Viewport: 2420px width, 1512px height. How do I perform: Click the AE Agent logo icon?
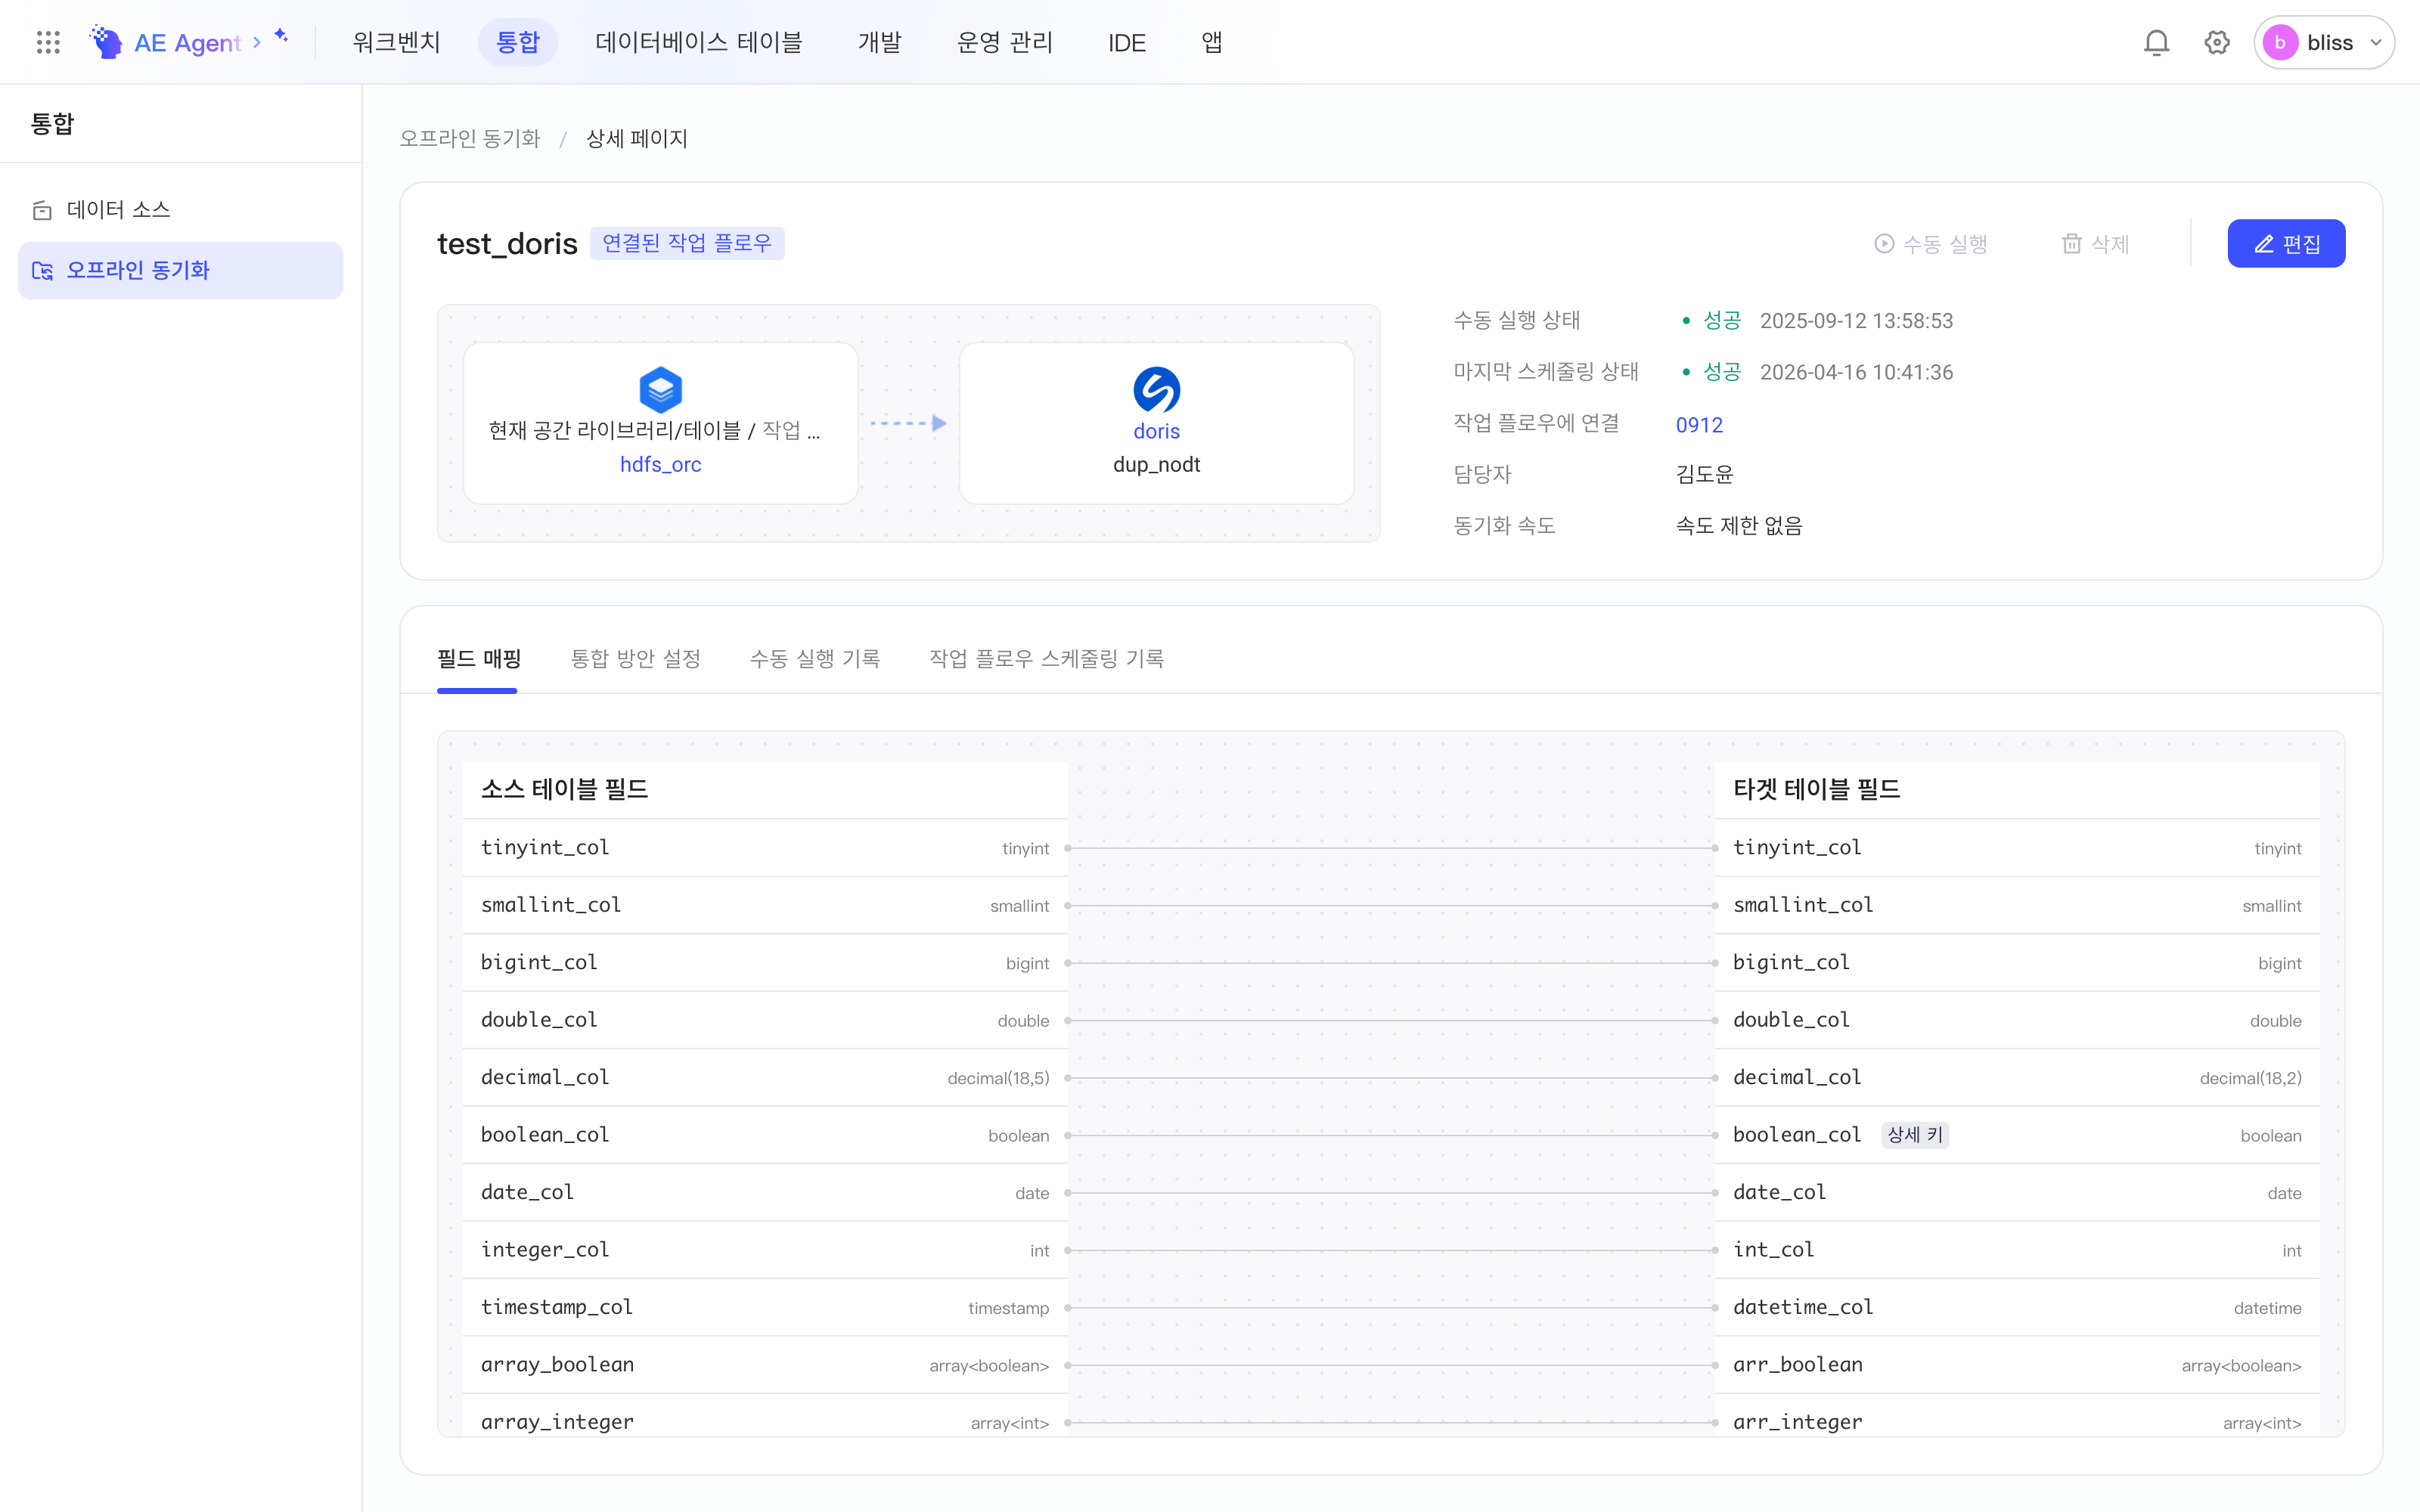106,42
